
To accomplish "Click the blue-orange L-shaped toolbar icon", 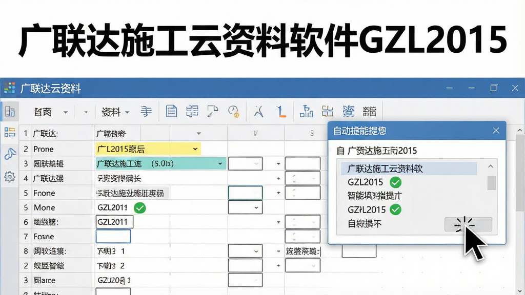I will click(281, 111).
